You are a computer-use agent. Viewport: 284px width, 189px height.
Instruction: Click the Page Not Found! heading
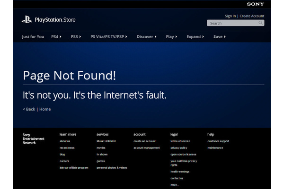(70, 76)
